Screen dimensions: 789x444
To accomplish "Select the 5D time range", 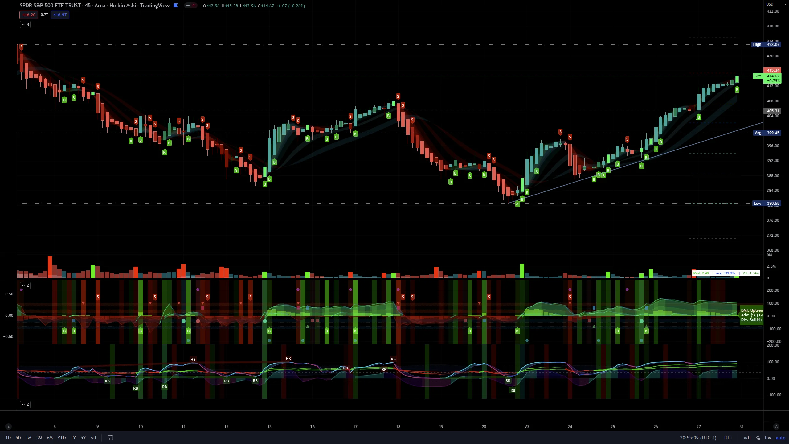I will [x=18, y=438].
